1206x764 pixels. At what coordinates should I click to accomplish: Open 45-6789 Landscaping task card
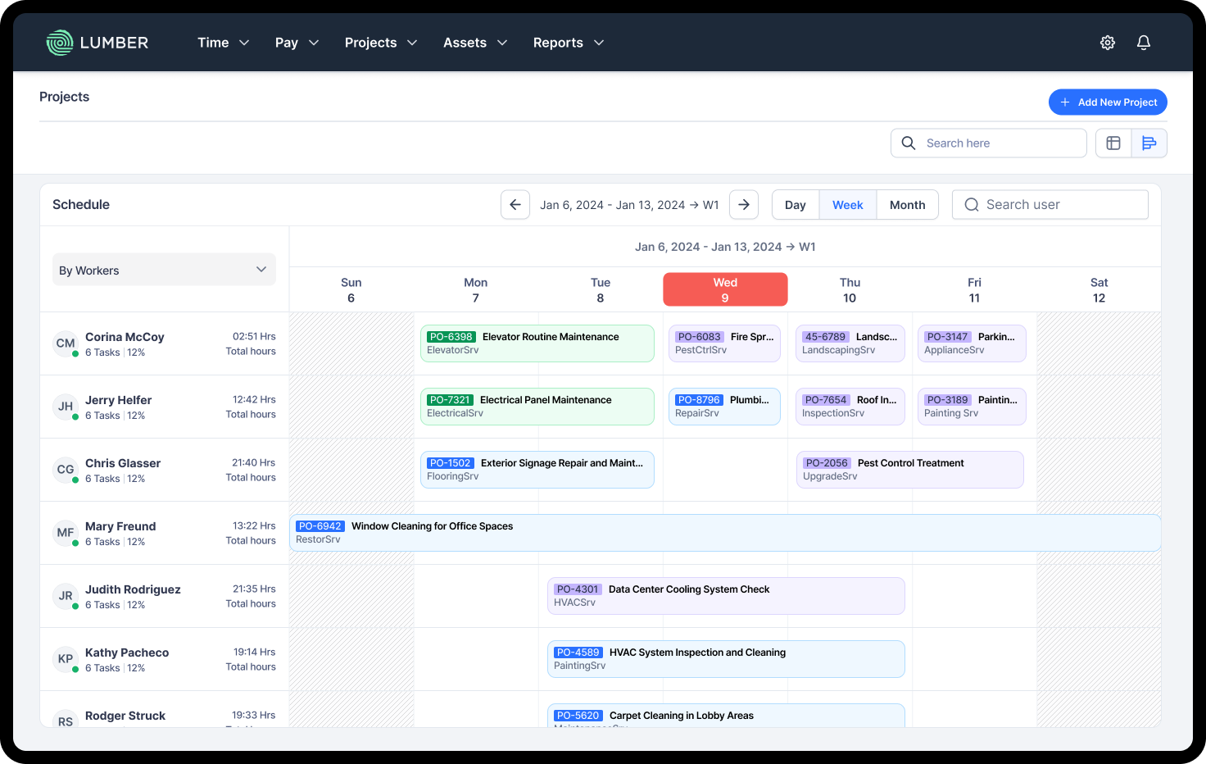pyautogui.click(x=850, y=343)
